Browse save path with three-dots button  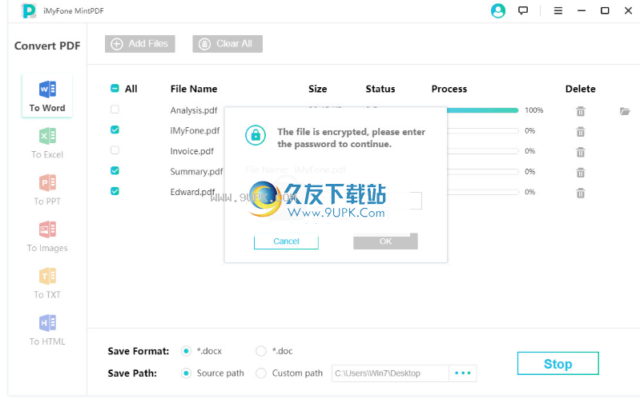click(462, 373)
